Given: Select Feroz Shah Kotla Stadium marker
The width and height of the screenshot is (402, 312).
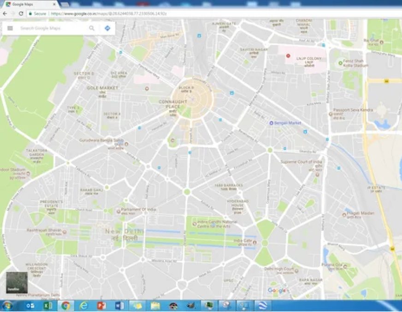Looking at the screenshot, I should coord(341,63).
